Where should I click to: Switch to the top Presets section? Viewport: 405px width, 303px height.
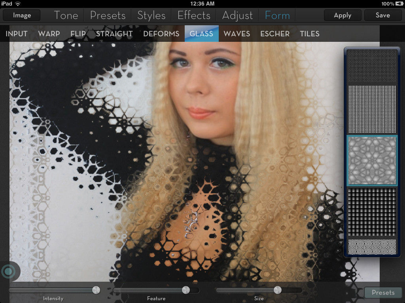[108, 15]
